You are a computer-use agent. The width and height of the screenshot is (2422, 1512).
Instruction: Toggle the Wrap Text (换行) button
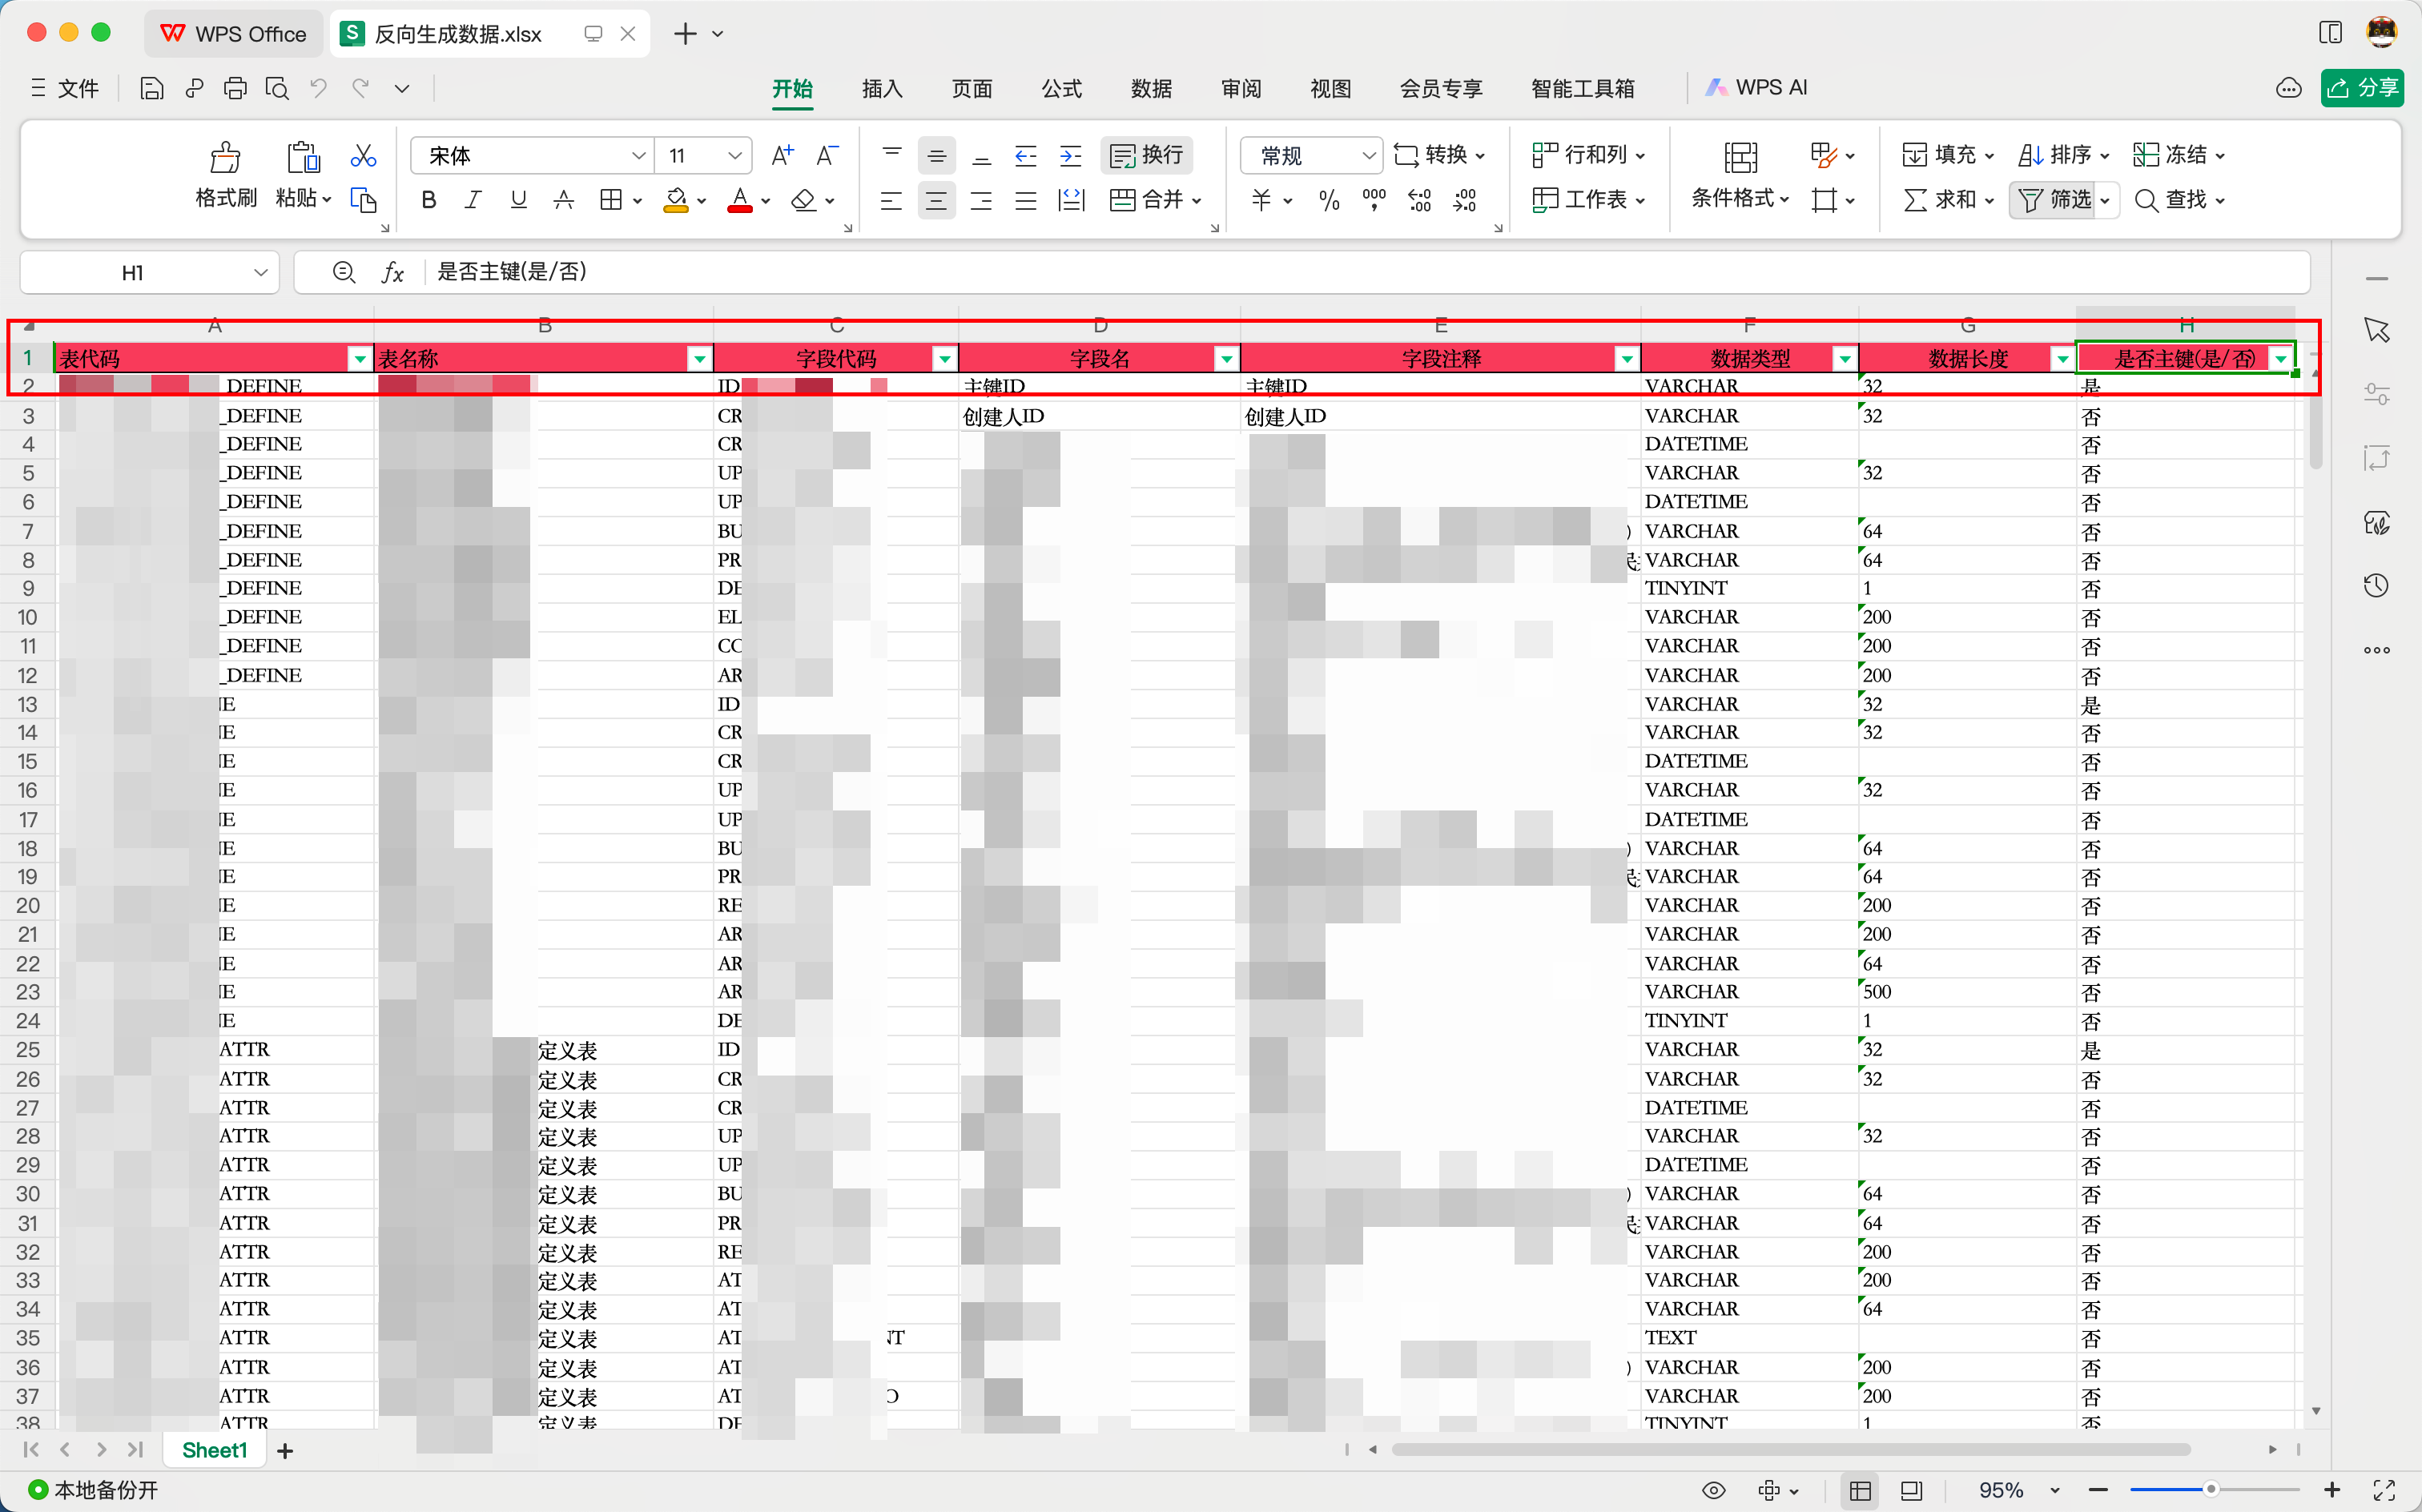1147,155
